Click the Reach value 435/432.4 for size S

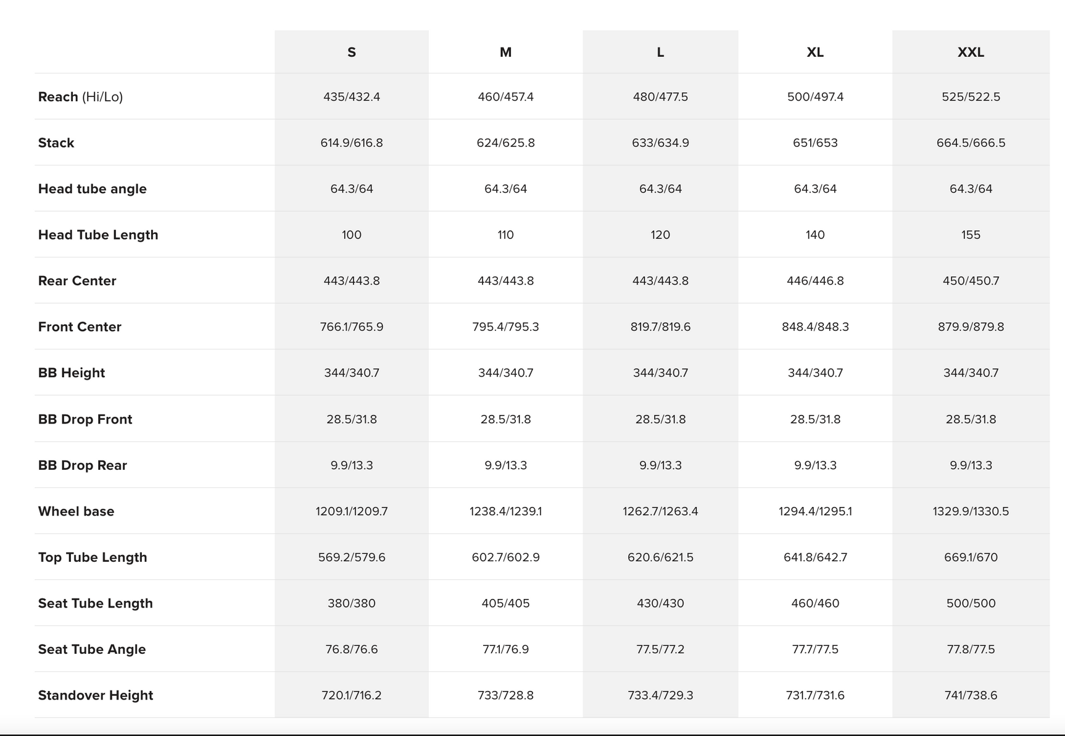point(352,97)
